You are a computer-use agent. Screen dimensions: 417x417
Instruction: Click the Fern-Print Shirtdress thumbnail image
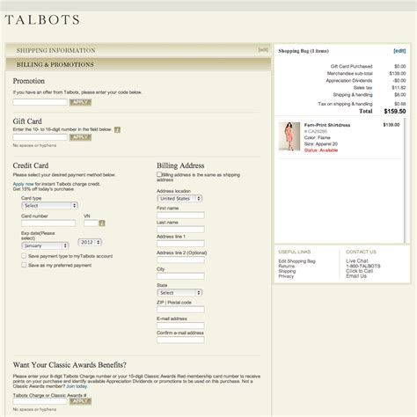click(289, 136)
